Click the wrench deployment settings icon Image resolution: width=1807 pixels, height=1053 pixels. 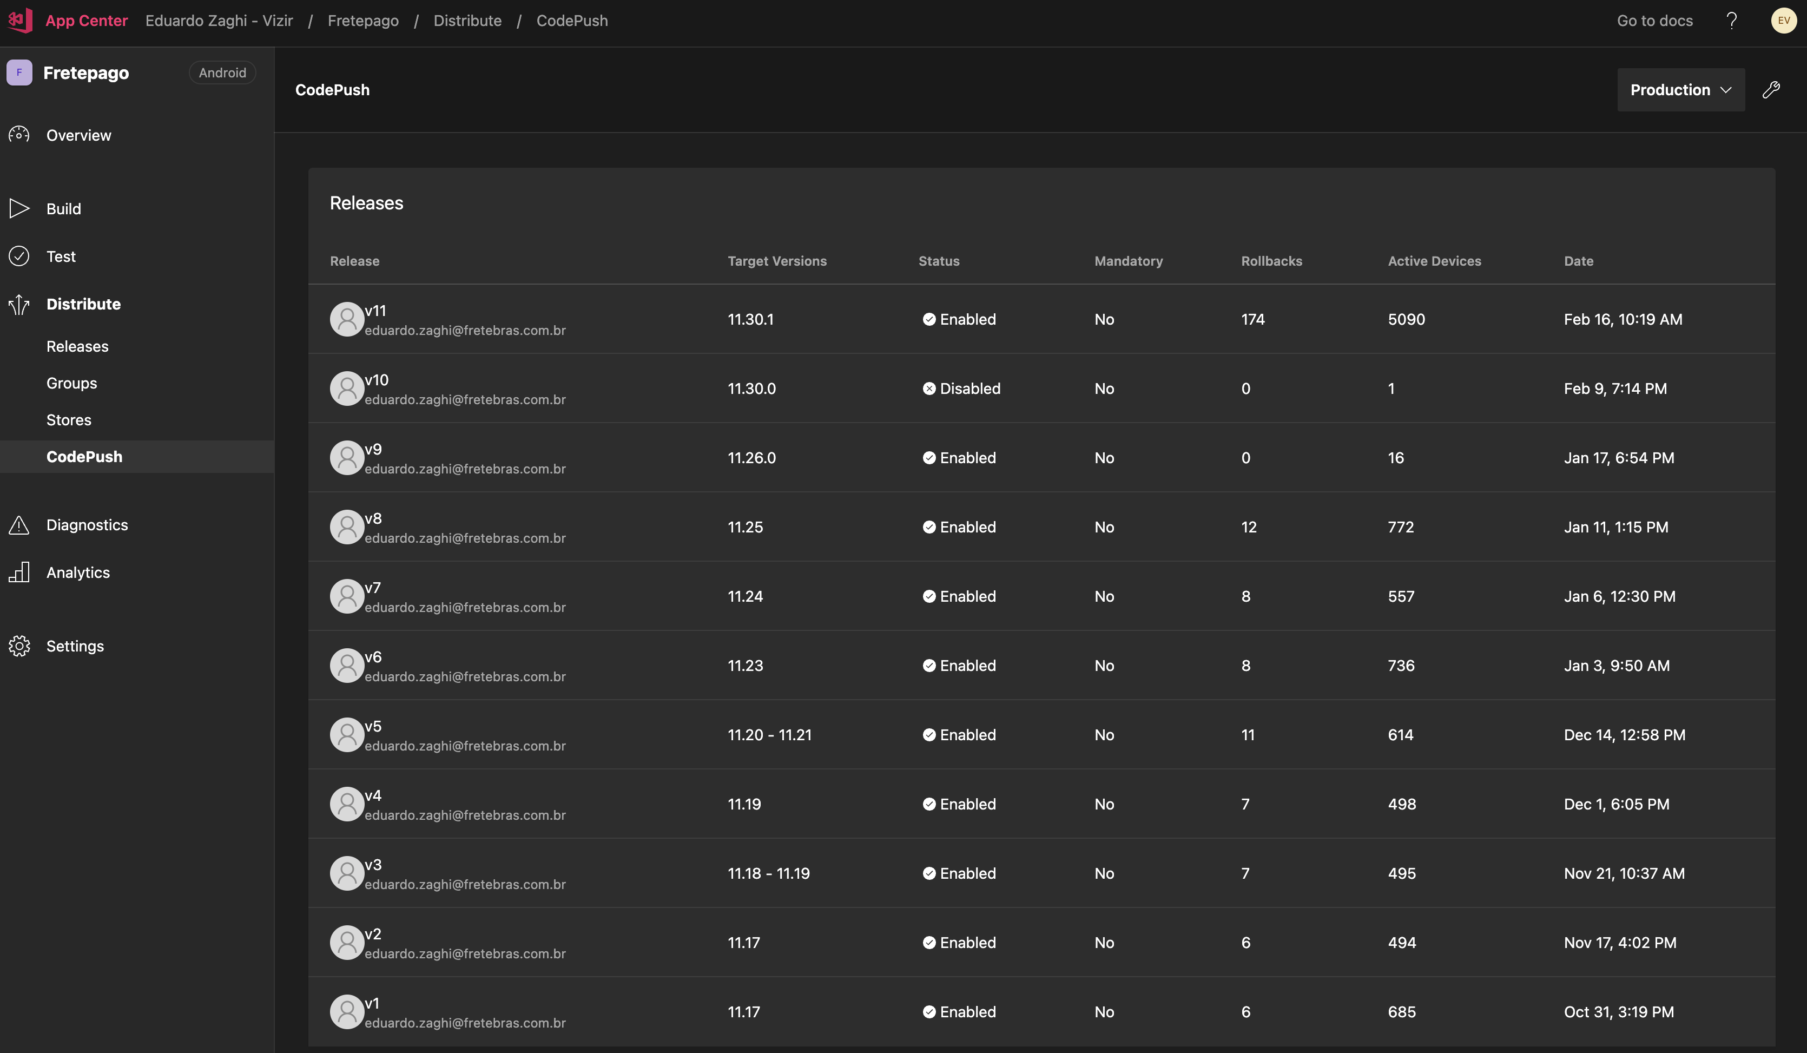click(1771, 90)
